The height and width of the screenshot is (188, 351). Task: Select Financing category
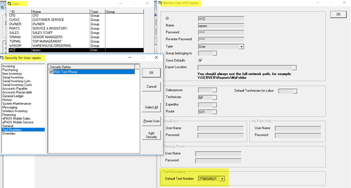click(x=9, y=115)
